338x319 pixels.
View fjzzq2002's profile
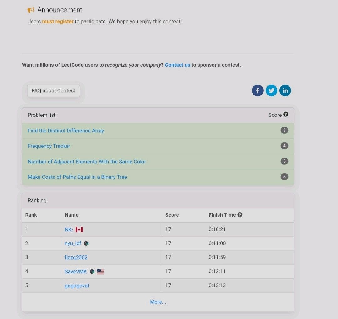76,257
